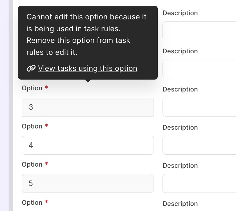Click the topmost Description label
Image resolution: width=236 pixels, height=211 pixels.
coord(180,13)
